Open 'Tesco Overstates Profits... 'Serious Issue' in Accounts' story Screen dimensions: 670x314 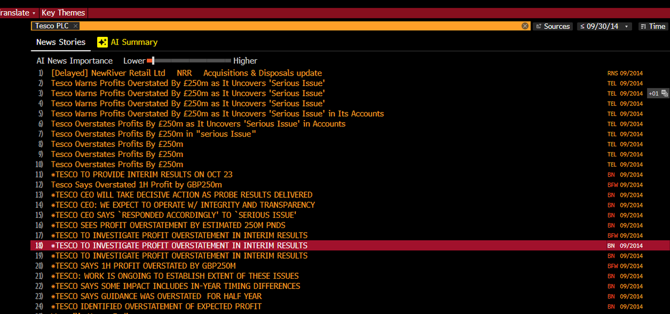click(x=198, y=123)
